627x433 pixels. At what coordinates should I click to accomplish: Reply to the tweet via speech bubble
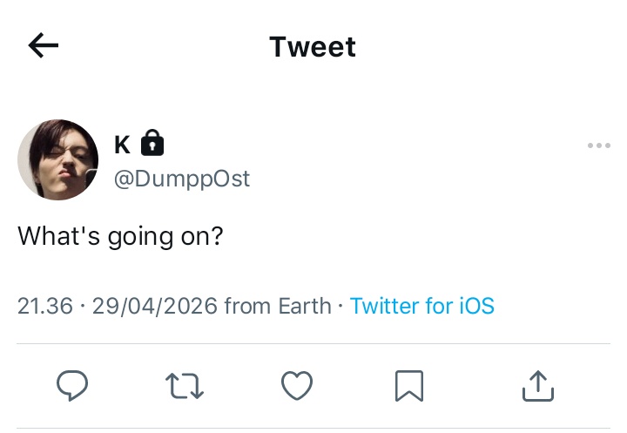[72, 385]
